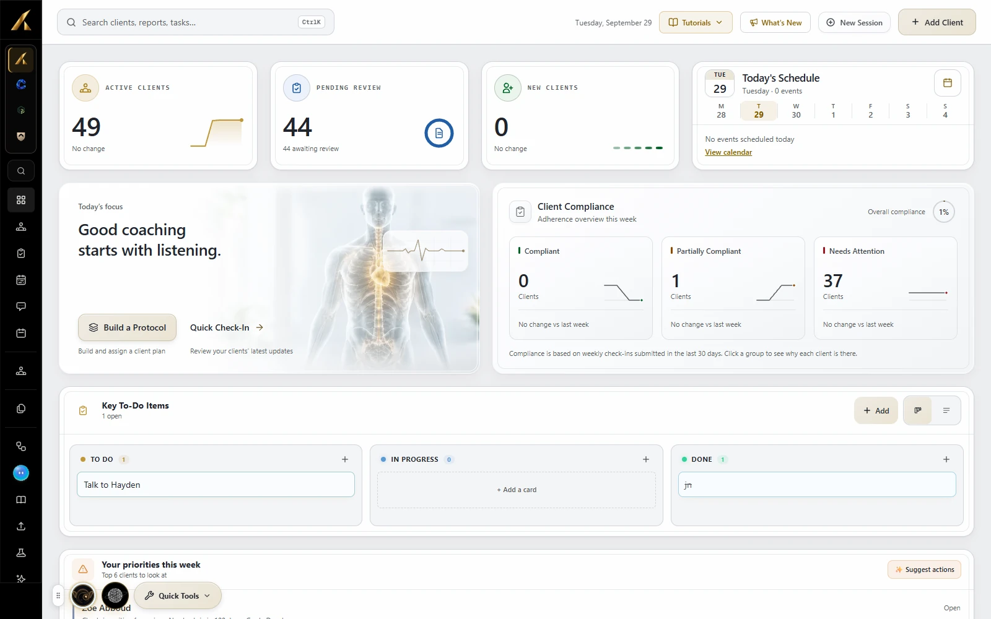Start a New Session
This screenshot has height=619, width=991.
854,22
